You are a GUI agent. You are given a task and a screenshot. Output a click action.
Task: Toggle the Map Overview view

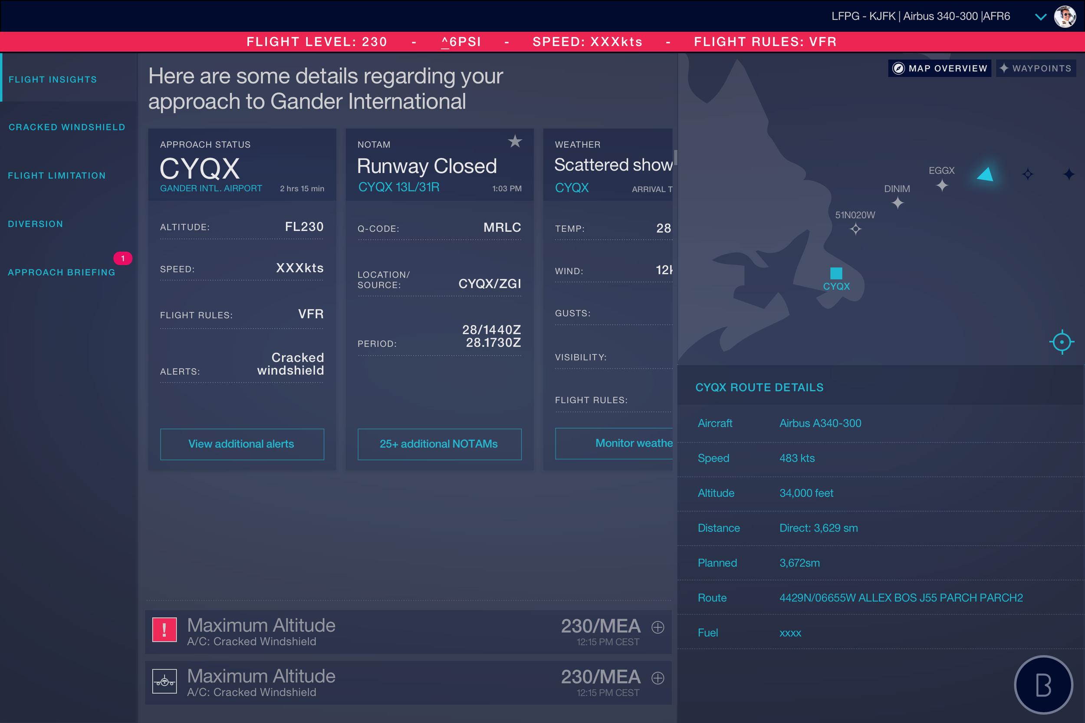click(940, 68)
